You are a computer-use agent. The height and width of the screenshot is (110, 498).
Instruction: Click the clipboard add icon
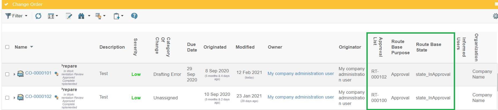[116, 16]
